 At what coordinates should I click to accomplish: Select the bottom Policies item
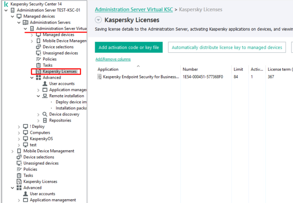pyautogui.click(x=30, y=169)
